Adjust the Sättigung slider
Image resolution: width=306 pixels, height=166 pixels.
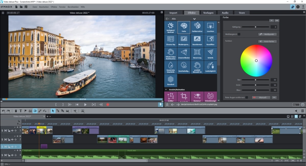pos(255,27)
